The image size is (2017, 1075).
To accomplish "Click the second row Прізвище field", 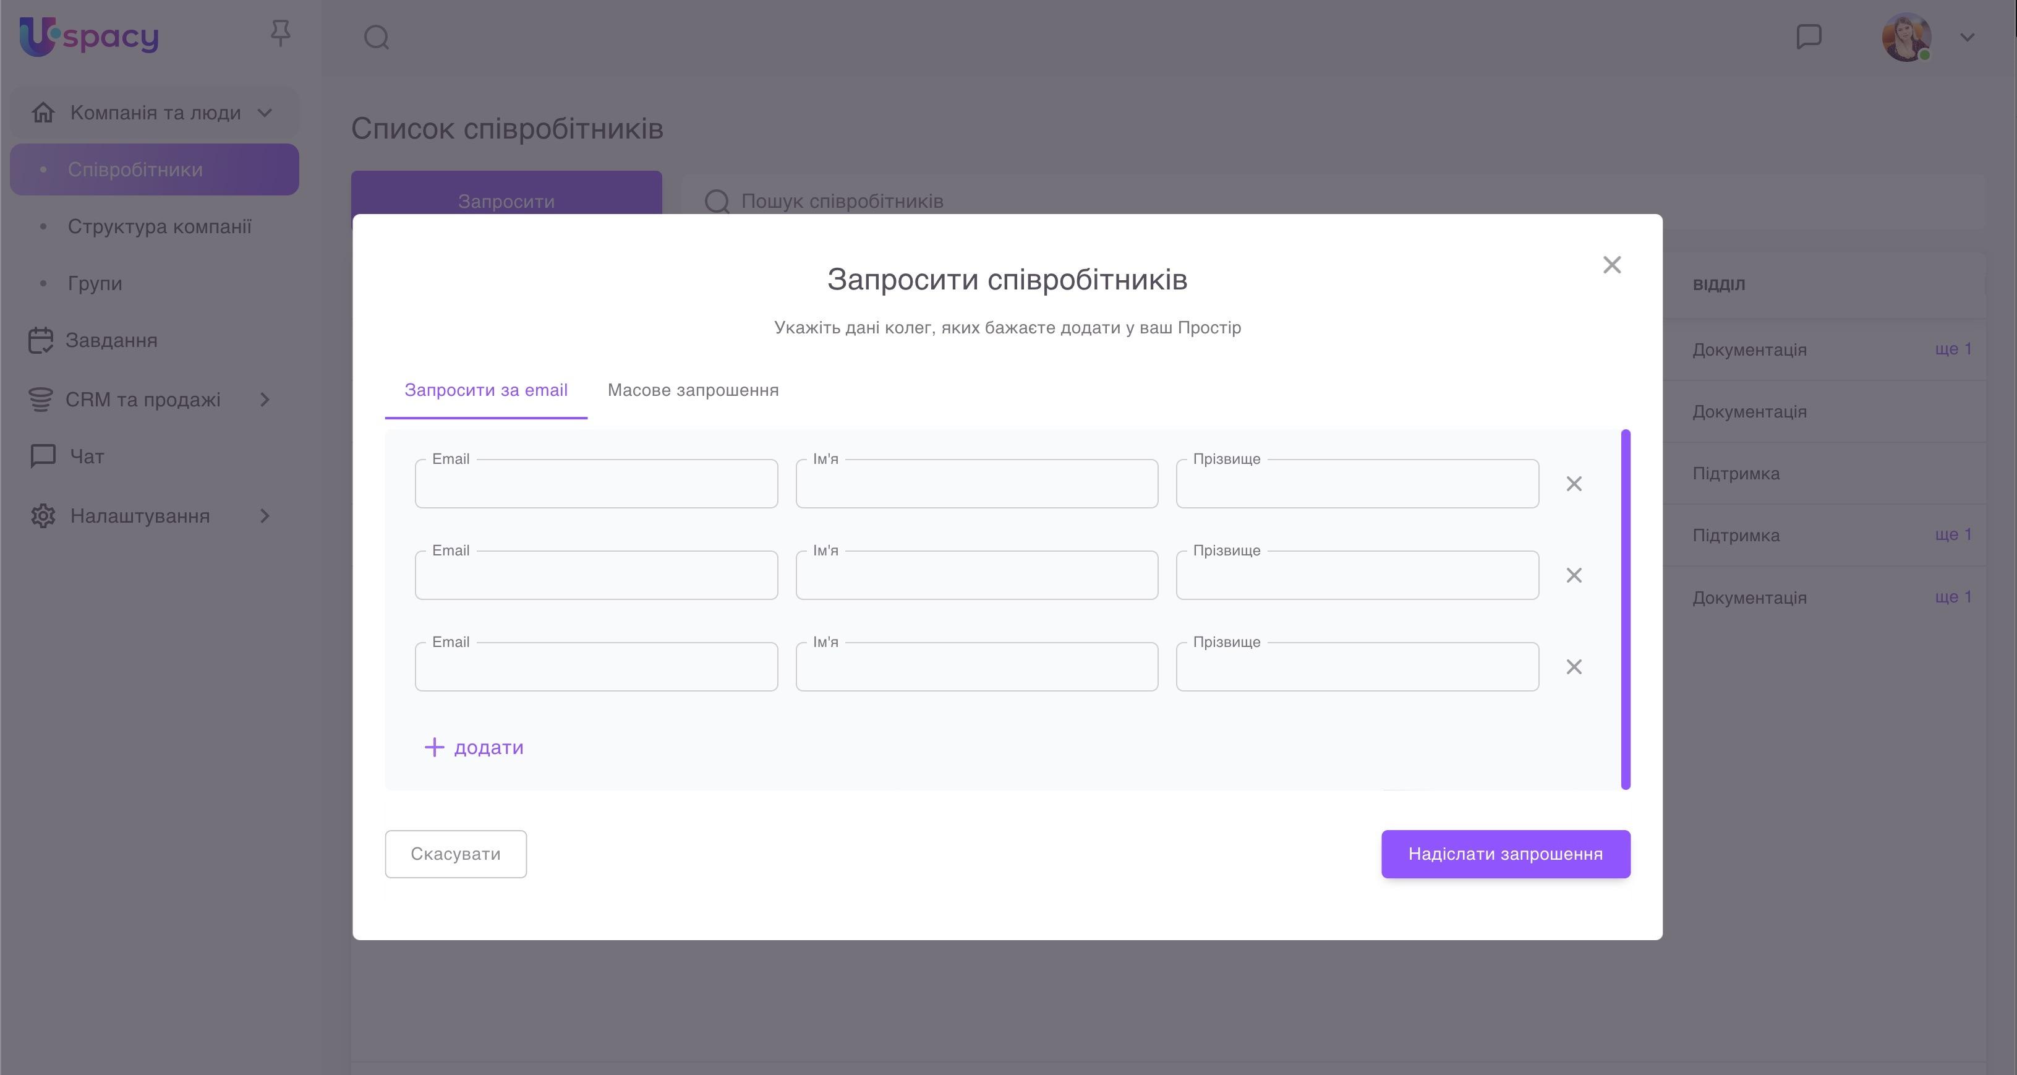I will click(1357, 576).
